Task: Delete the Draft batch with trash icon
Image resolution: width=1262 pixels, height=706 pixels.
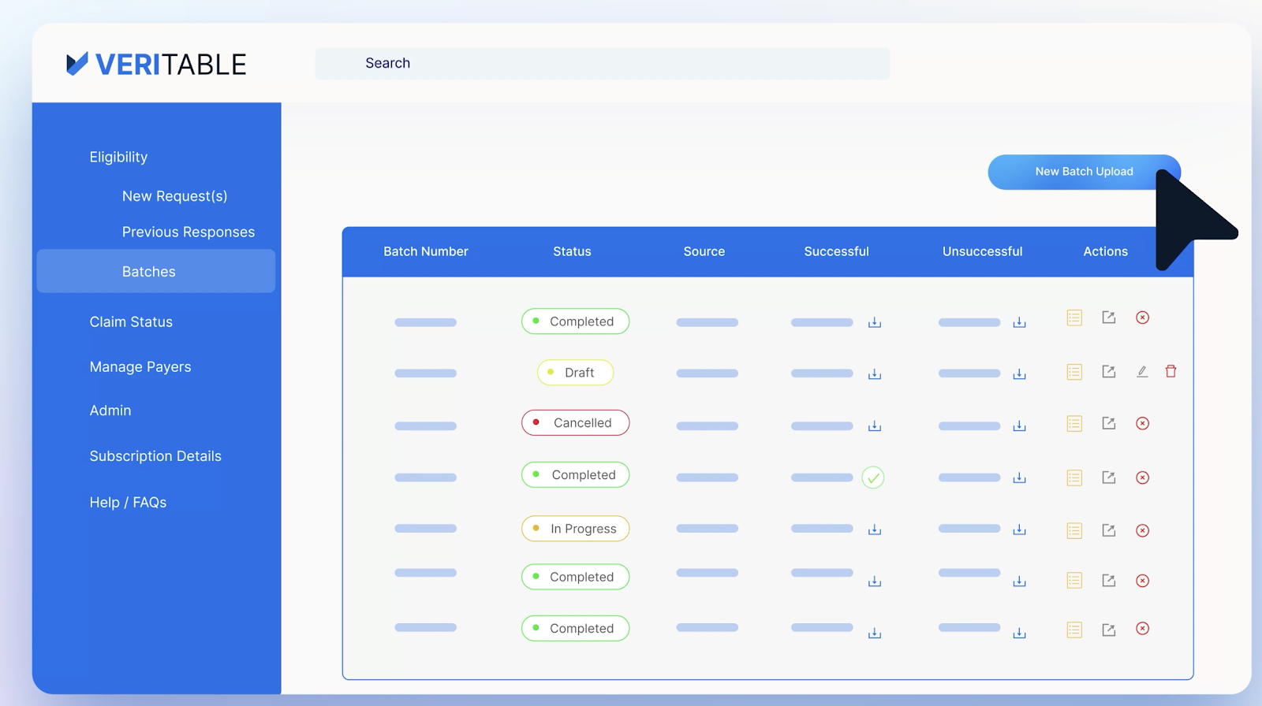Action: [x=1171, y=371]
